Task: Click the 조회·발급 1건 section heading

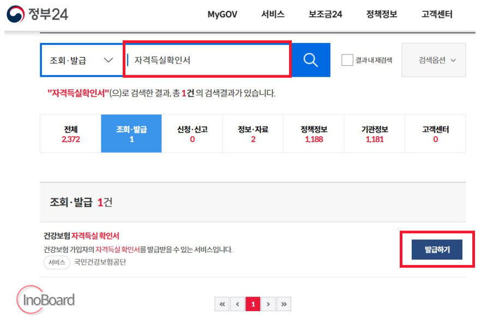Action: [81, 202]
